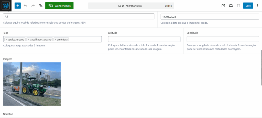The width and height of the screenshot is (262, 118).
Task: Open the A3_D - micronarrativa command palette
Action: 129,6
